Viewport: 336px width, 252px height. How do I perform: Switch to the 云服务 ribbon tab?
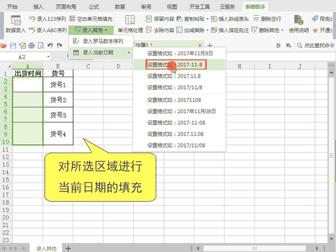(x=227, y=7)
